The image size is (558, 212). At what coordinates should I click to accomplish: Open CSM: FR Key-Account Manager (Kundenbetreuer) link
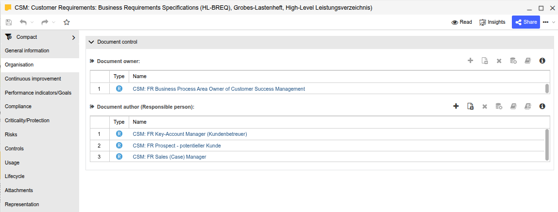pyautogui.click(x=190, y=134)
